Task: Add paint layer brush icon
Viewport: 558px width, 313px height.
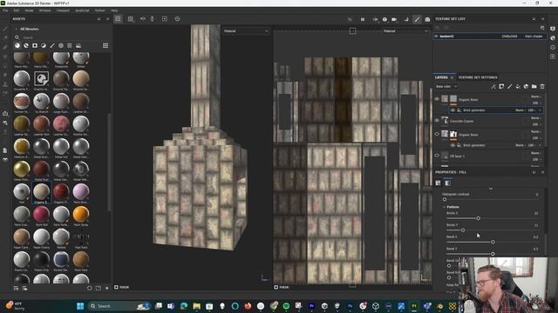Action: click(x=509, y=87)
